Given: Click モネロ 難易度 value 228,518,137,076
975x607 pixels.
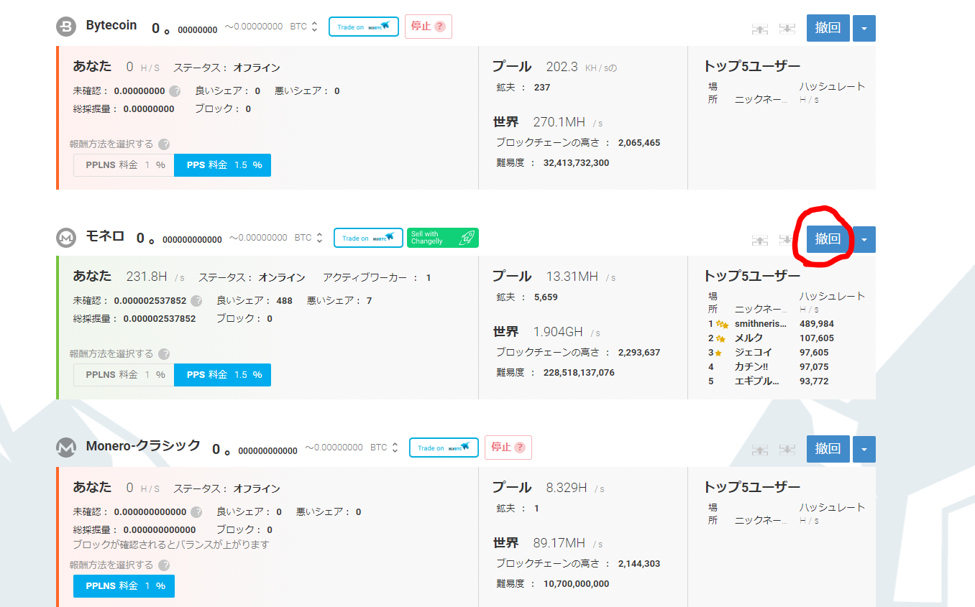Looking at the screenshot, I should click(x=579, y=373).
